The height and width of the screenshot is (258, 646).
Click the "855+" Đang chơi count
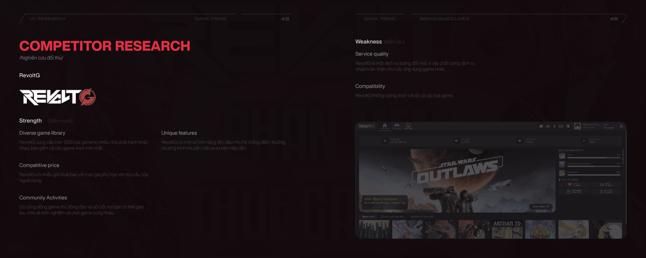592,142
